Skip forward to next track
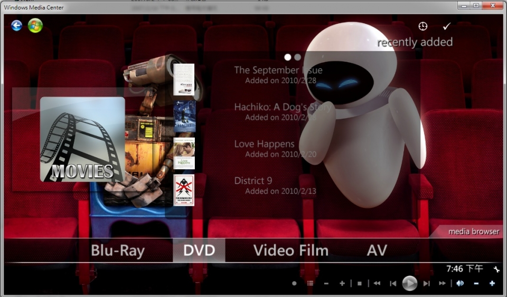507x297 pixels. [427, 283]
